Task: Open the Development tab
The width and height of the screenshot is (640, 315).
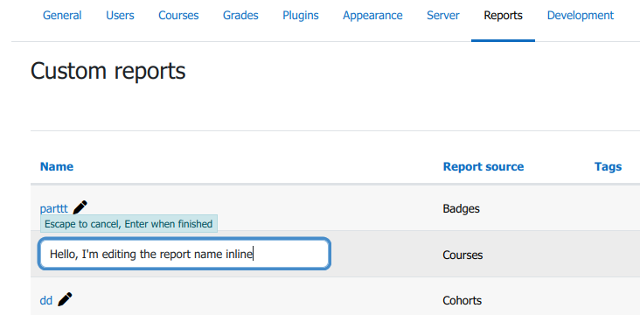Action: pos(581,16)
